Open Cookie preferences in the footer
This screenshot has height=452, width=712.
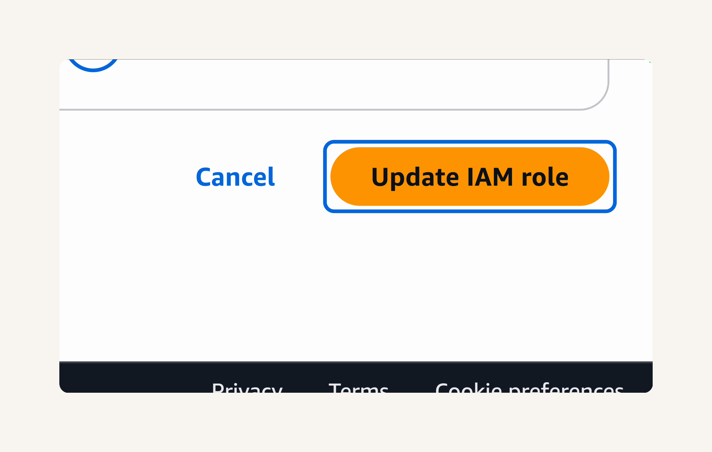[x=529, y=388]
